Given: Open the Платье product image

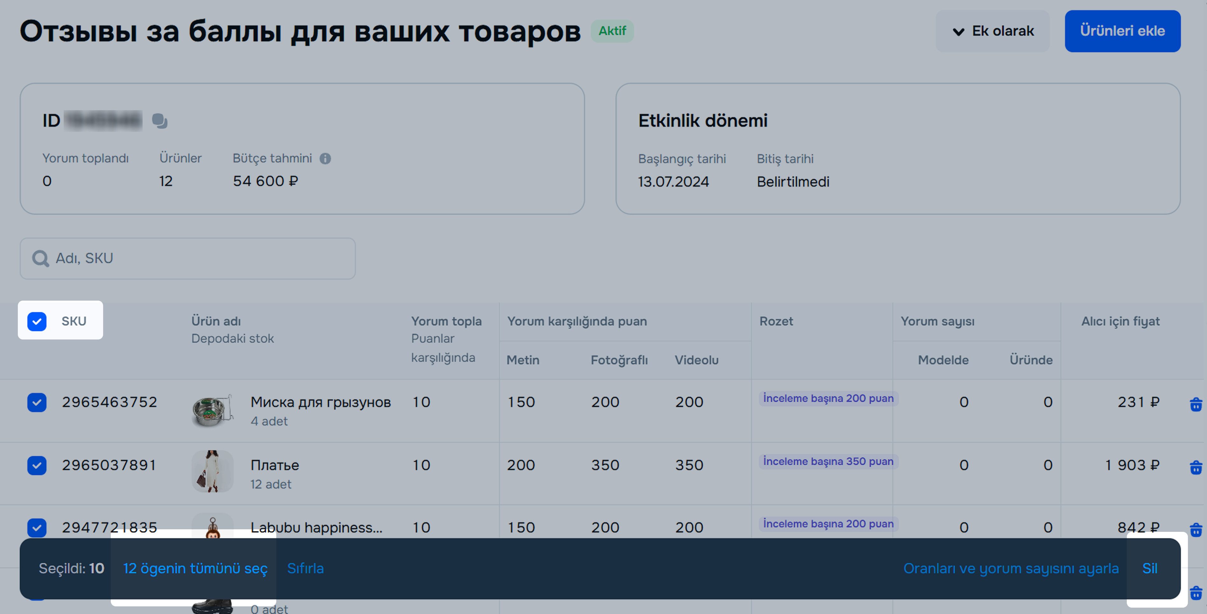Looking at the screenshot, I should (212, 471).
